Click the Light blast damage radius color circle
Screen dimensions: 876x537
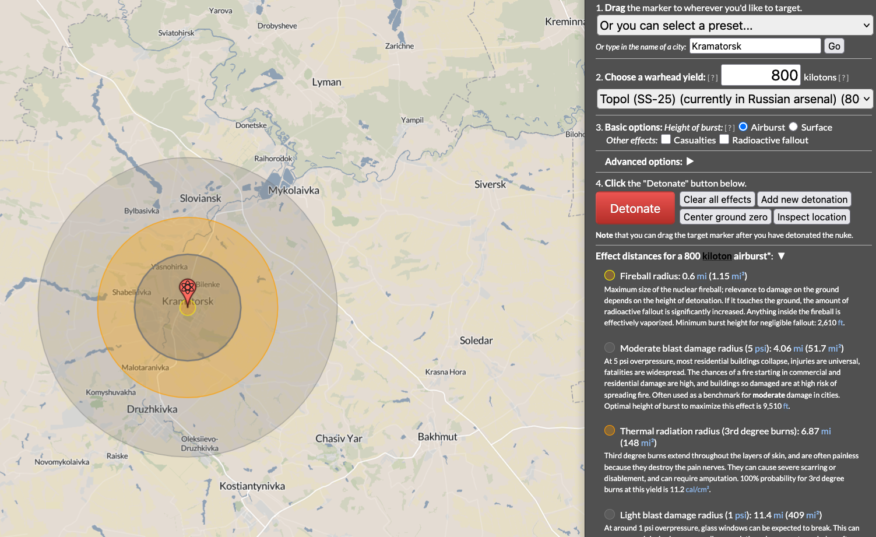610,514
